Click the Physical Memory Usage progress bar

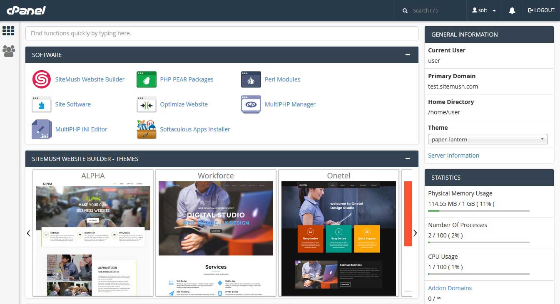coord(479,211)
